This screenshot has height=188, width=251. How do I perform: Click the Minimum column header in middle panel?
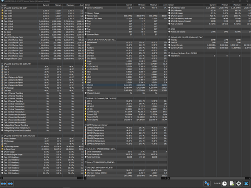[139, 5]
